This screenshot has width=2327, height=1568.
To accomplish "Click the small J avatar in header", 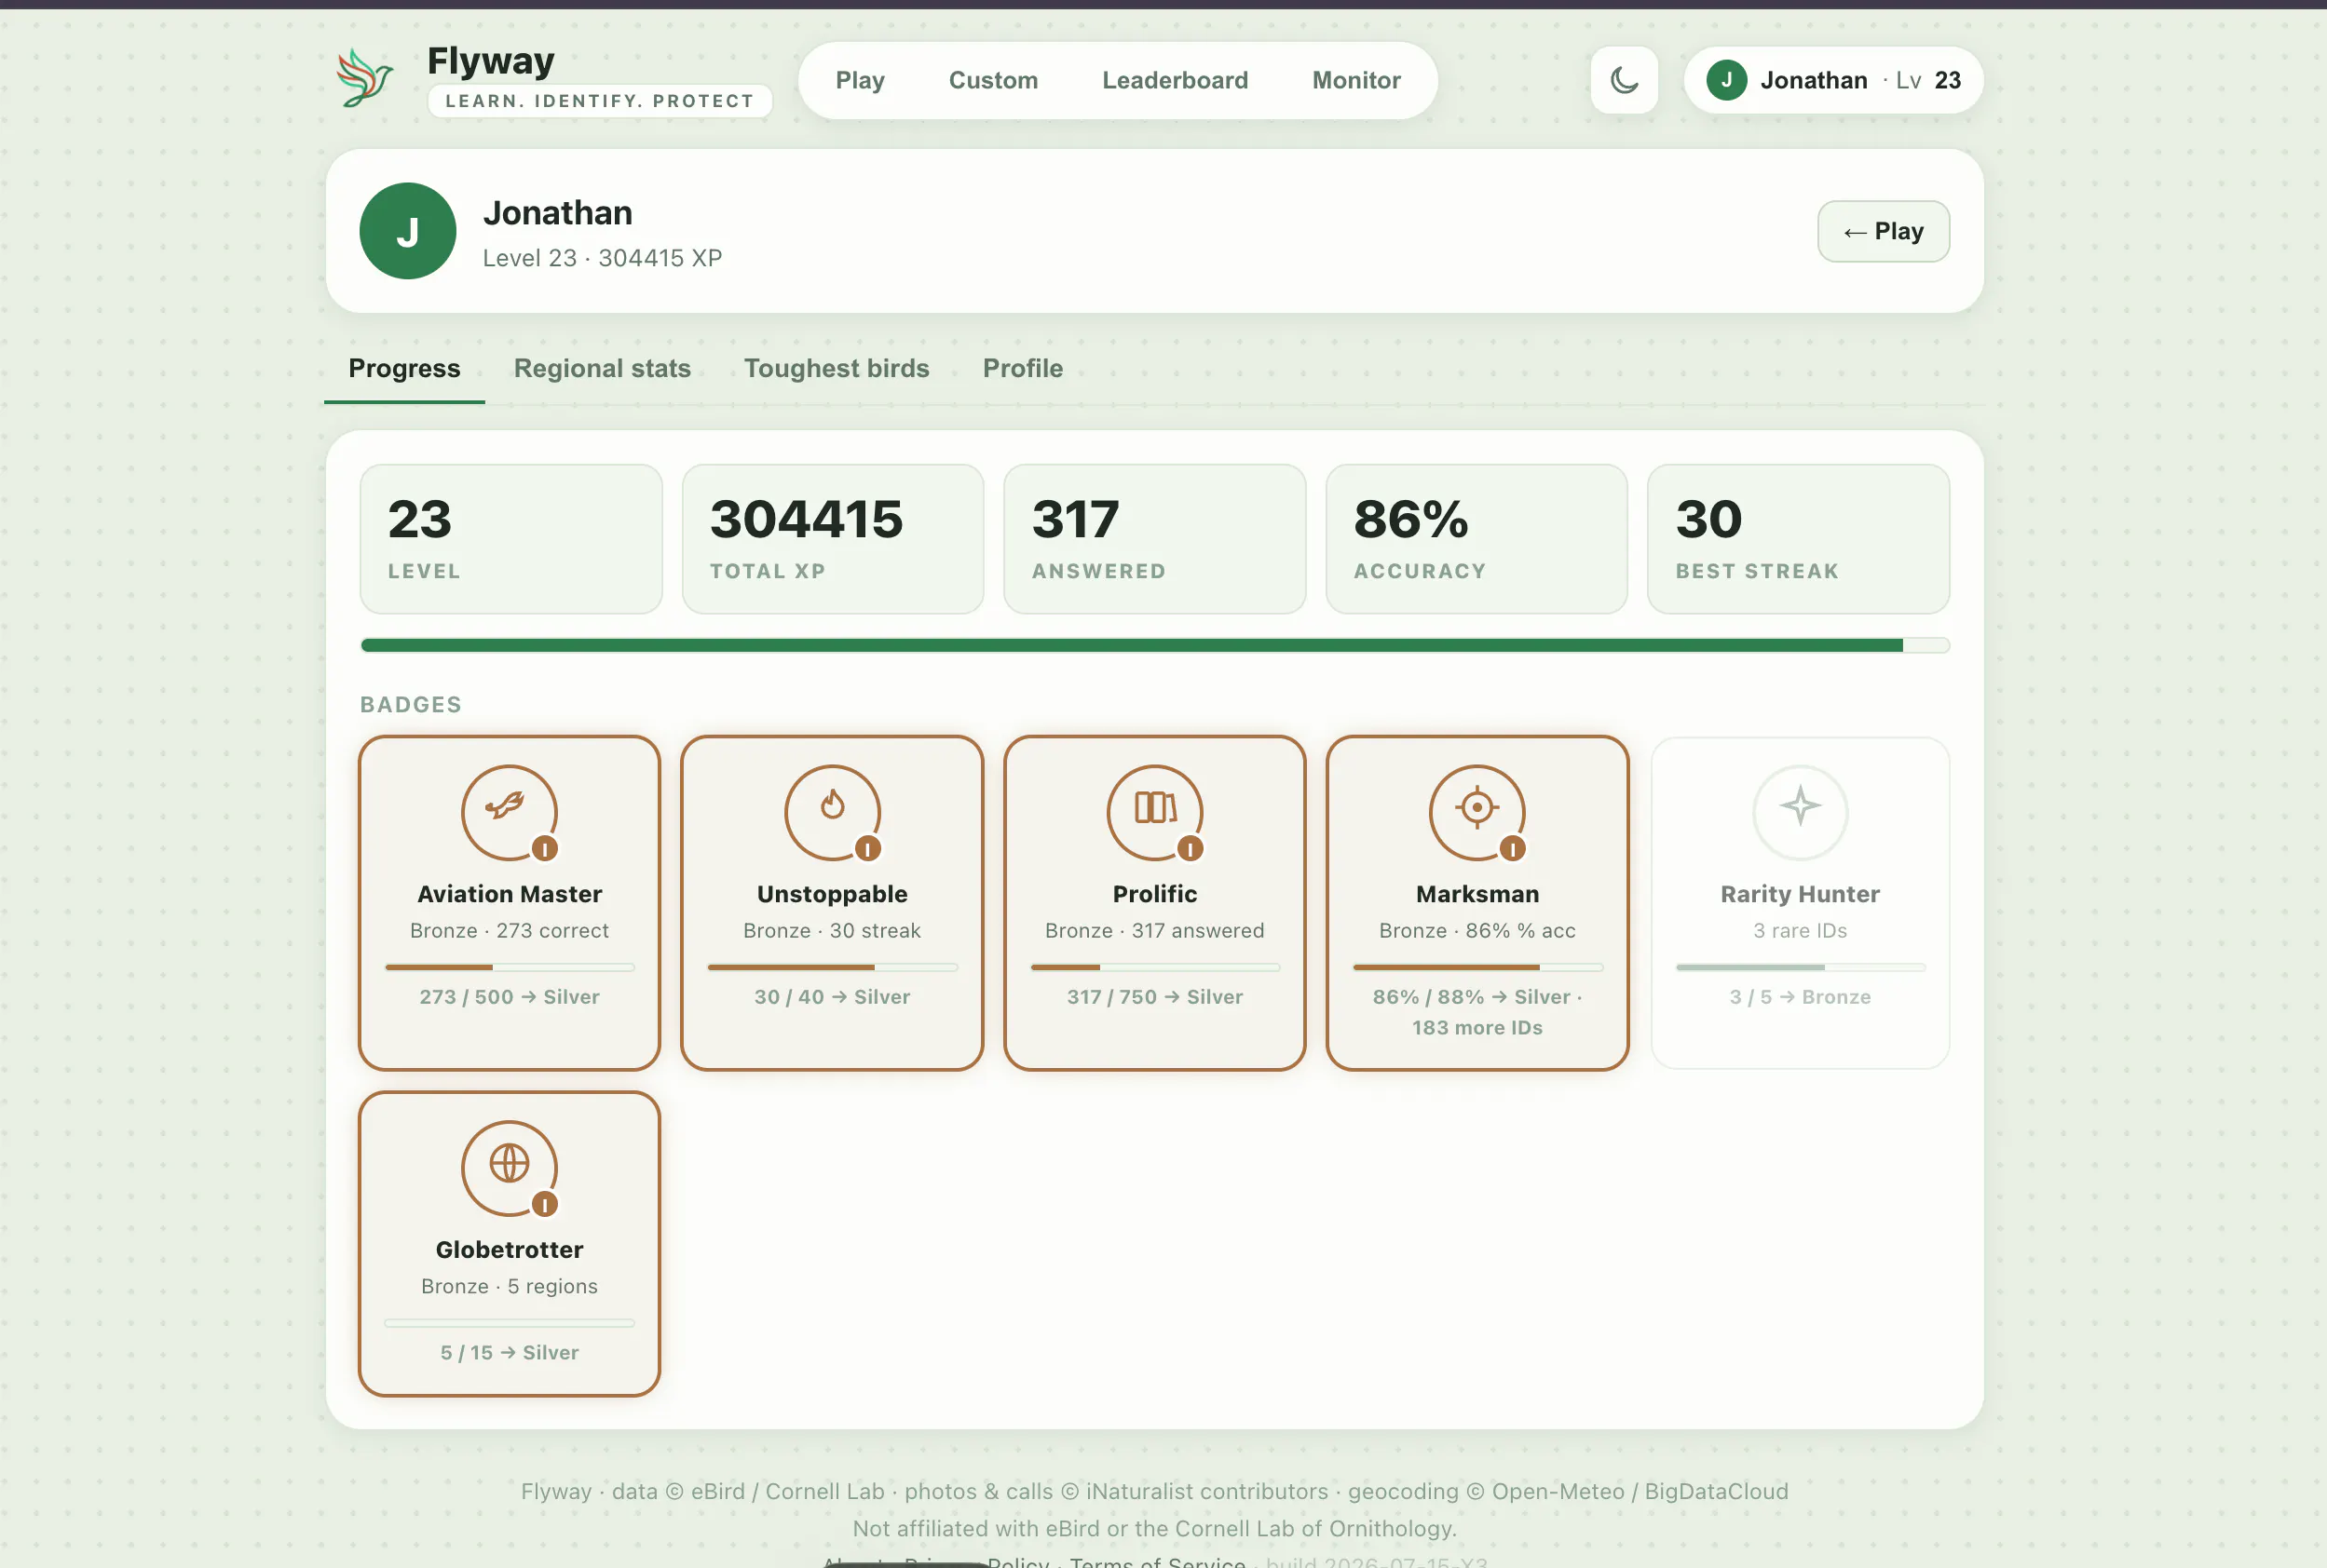I will (1726, 80).
